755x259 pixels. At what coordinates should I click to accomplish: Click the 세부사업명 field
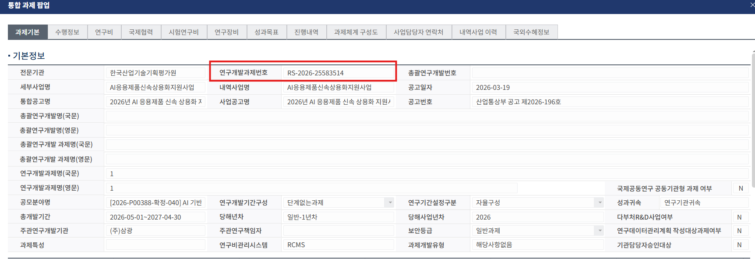pyautogui.click(x=155, y=87)
